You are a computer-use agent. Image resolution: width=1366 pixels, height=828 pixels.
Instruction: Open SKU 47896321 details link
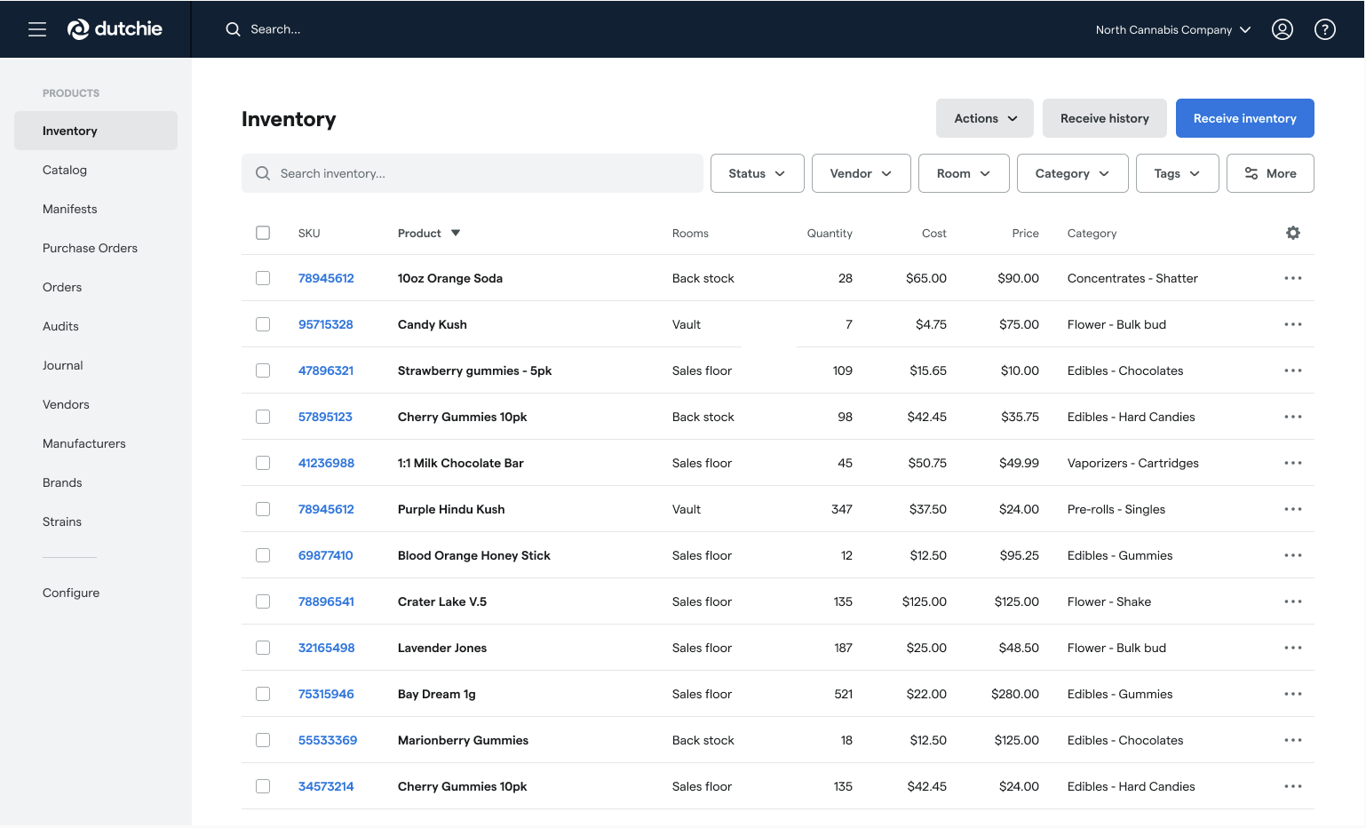tap(325, 370)
